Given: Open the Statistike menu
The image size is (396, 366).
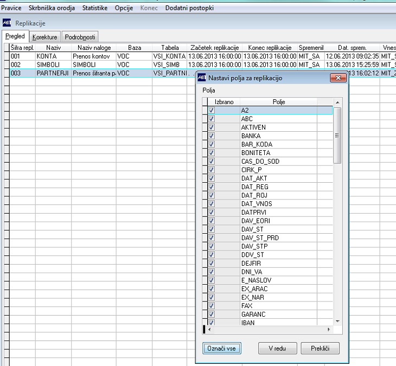Looking at the screenshot, I should [x=95, y=8].
